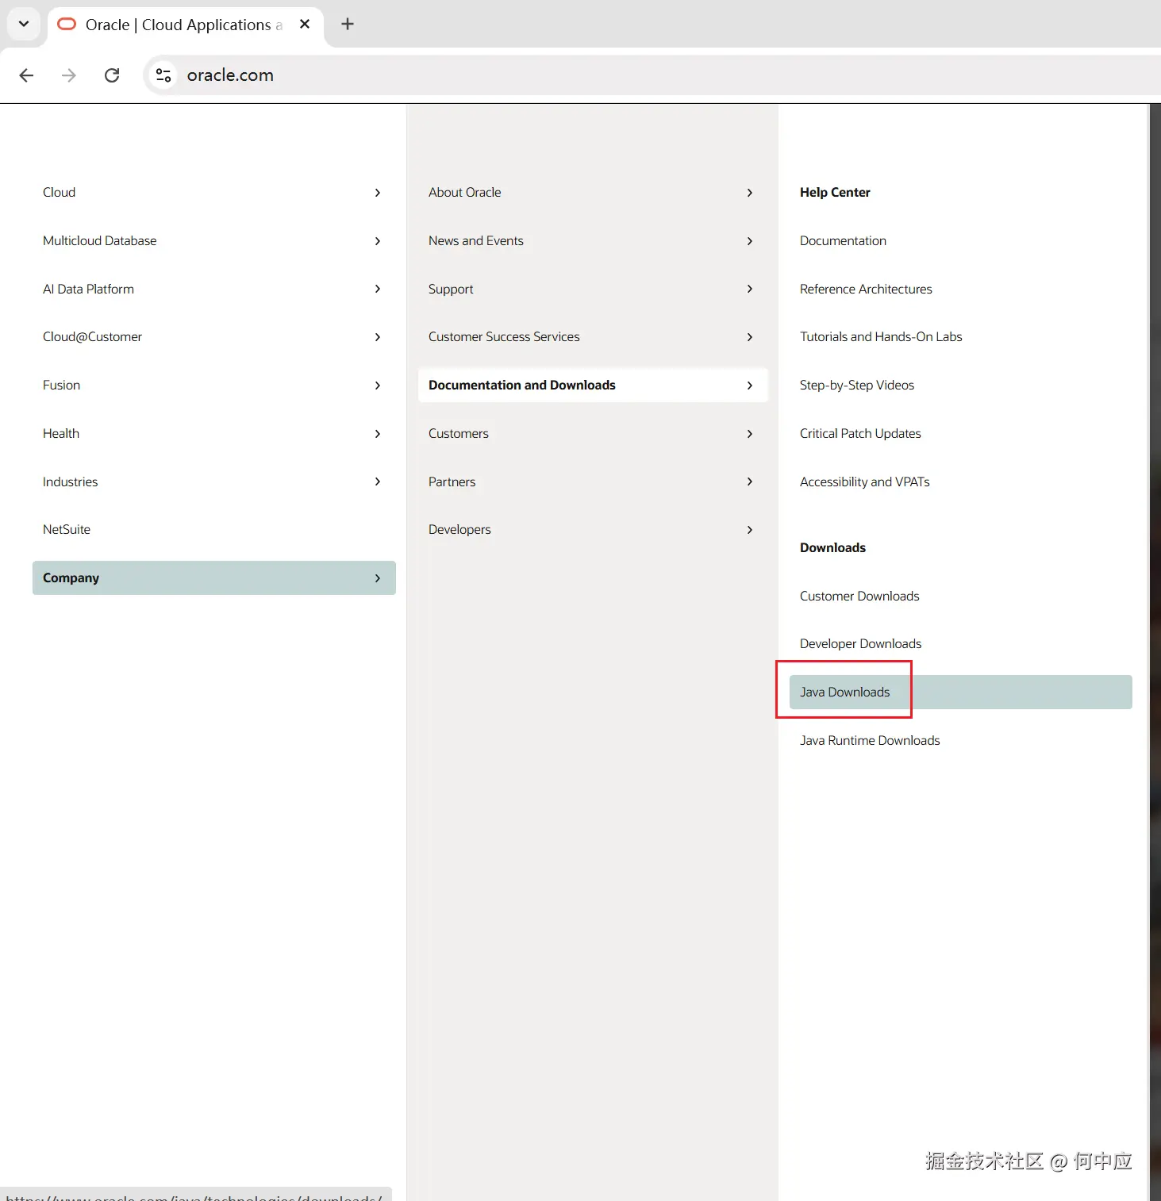Viewport: 1161px width, 1201px height.
Task: Open the tab search dropdown arrow
Action: [24, 24]
